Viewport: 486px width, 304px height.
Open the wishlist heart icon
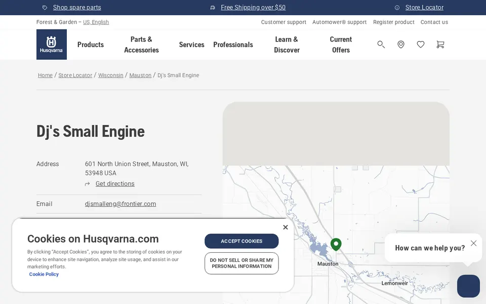coord(421,45)
